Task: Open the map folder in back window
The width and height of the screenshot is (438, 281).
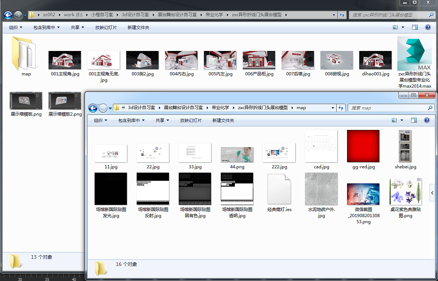Action: pos(24,53)
